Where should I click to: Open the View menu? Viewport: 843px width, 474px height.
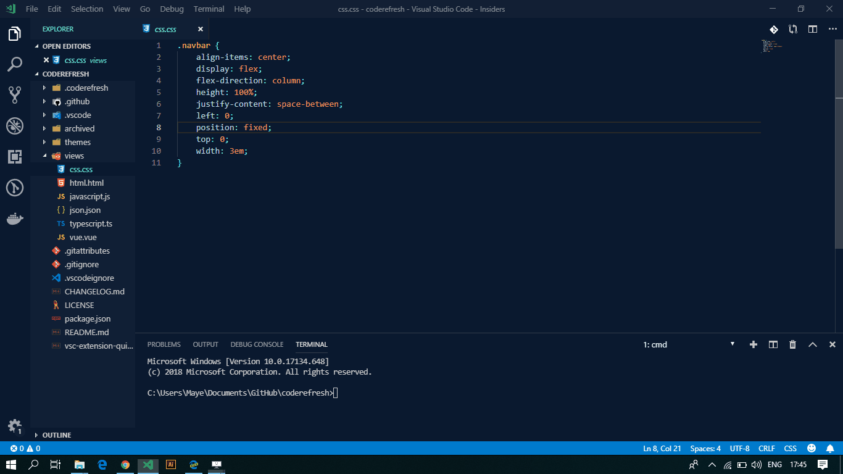click(x=122, y=9)
